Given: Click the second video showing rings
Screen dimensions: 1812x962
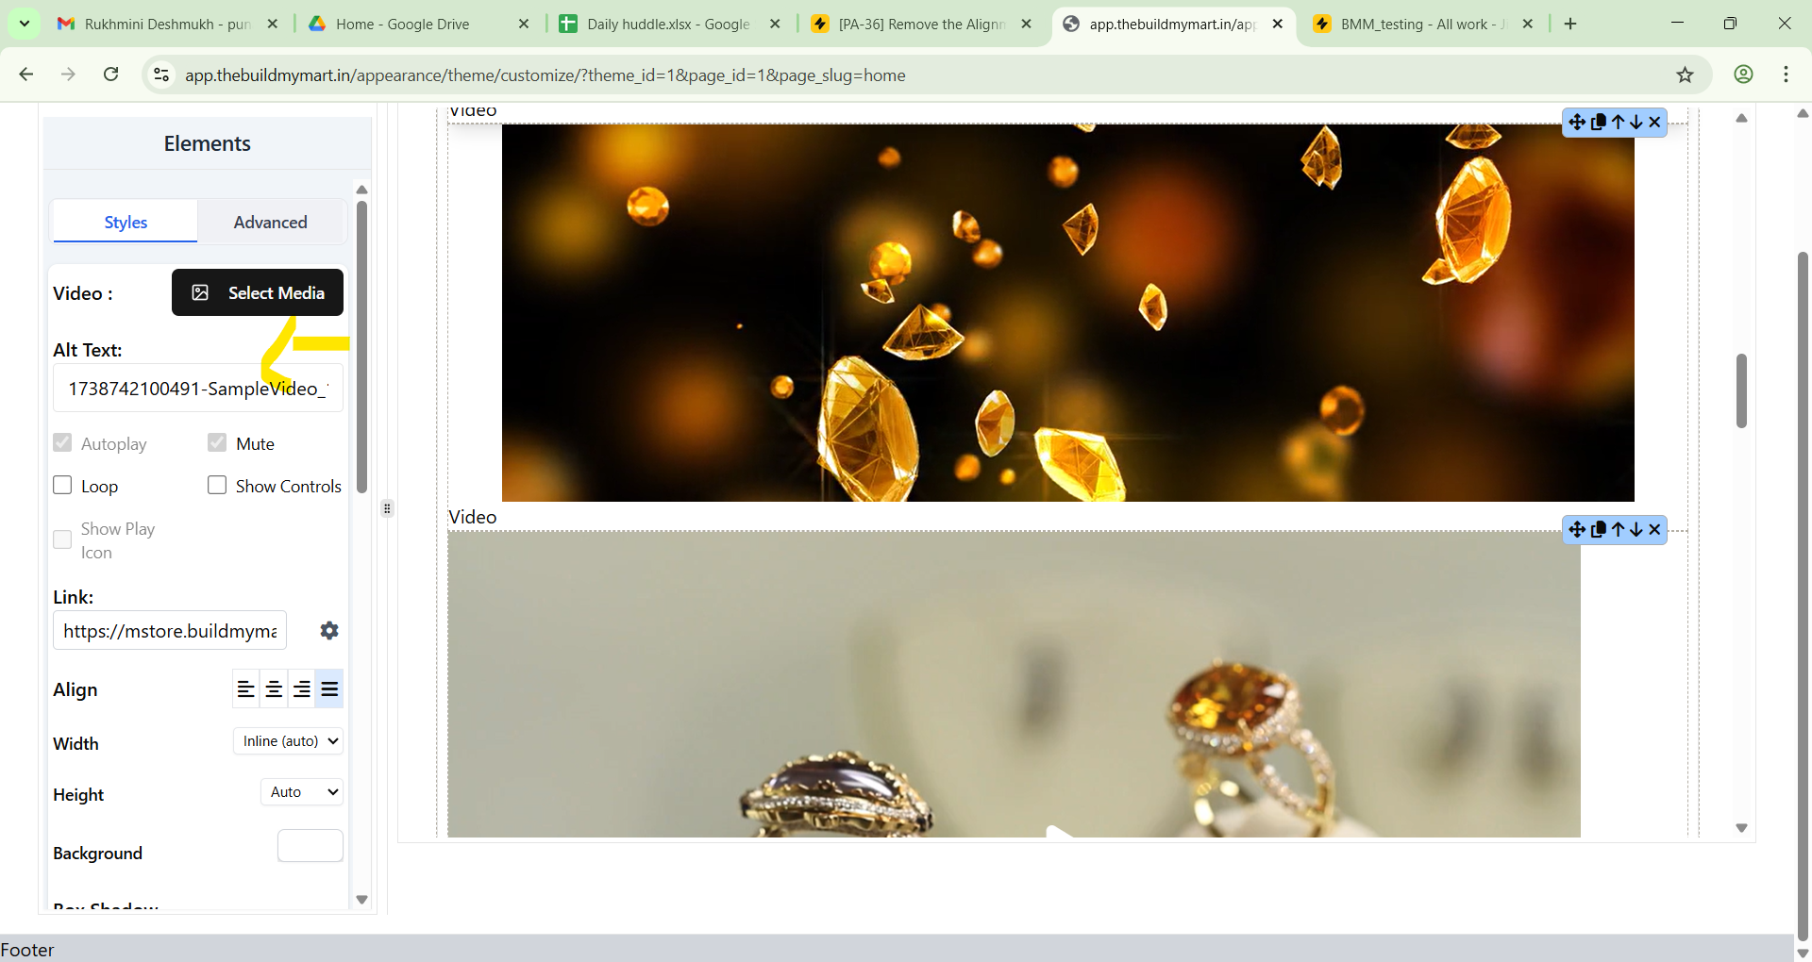Looking at the screenshot, I should [1014, 684].
